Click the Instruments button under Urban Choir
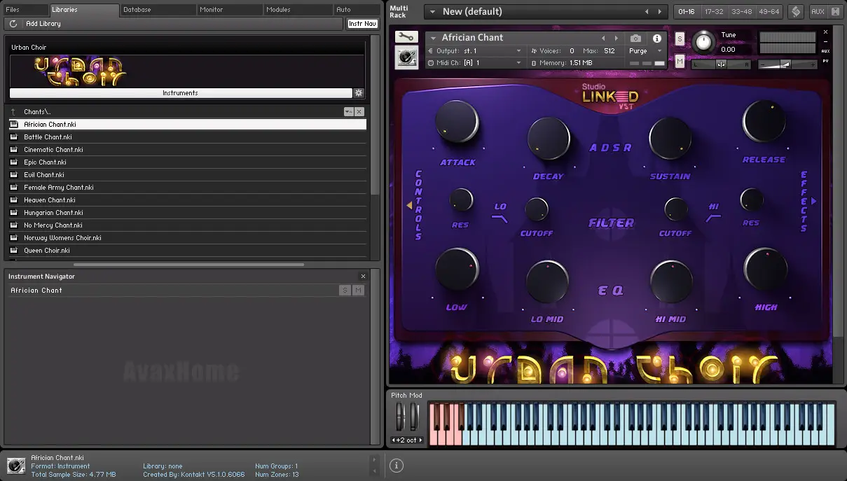This screenshot has width=847, height=481. click(180, 93)
